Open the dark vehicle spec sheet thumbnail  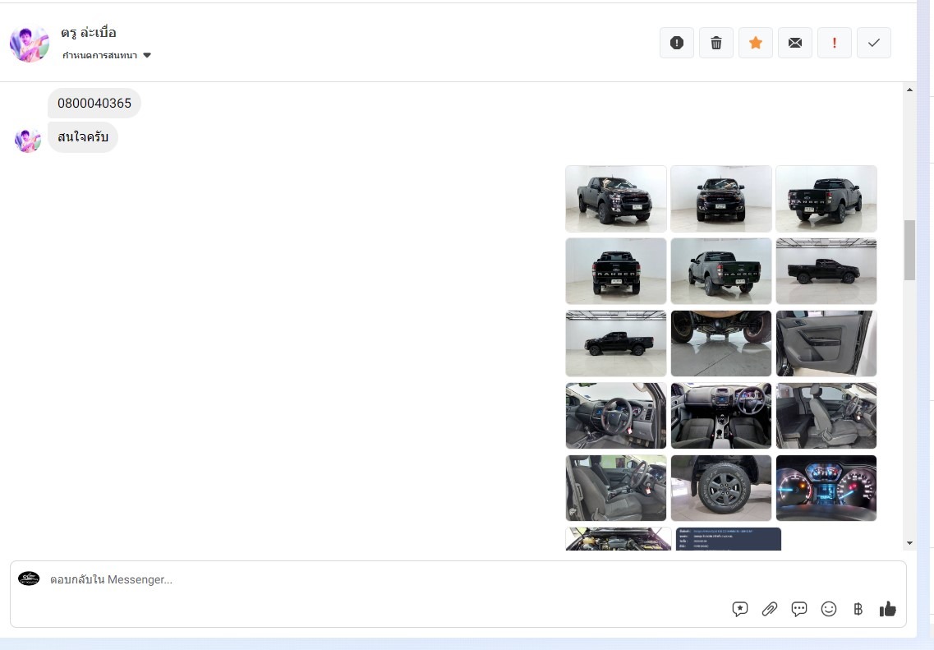click(728, 538)
